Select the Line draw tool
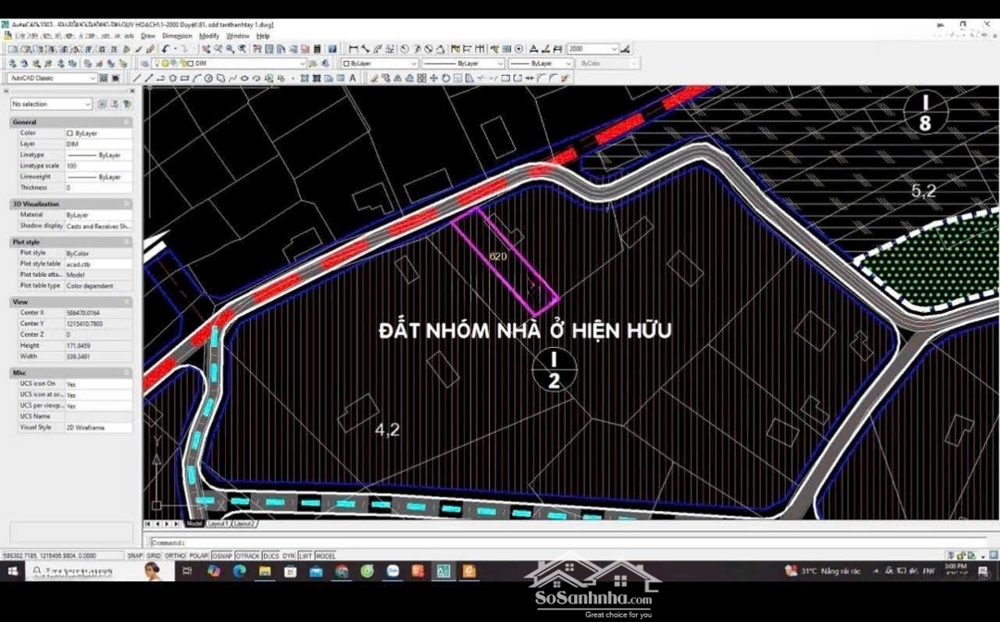 point(137,79)
